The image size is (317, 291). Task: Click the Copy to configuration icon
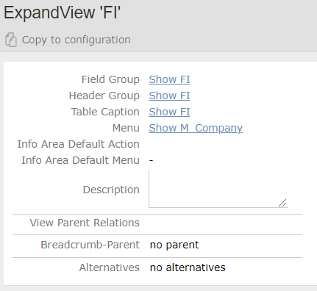[11, 40]
